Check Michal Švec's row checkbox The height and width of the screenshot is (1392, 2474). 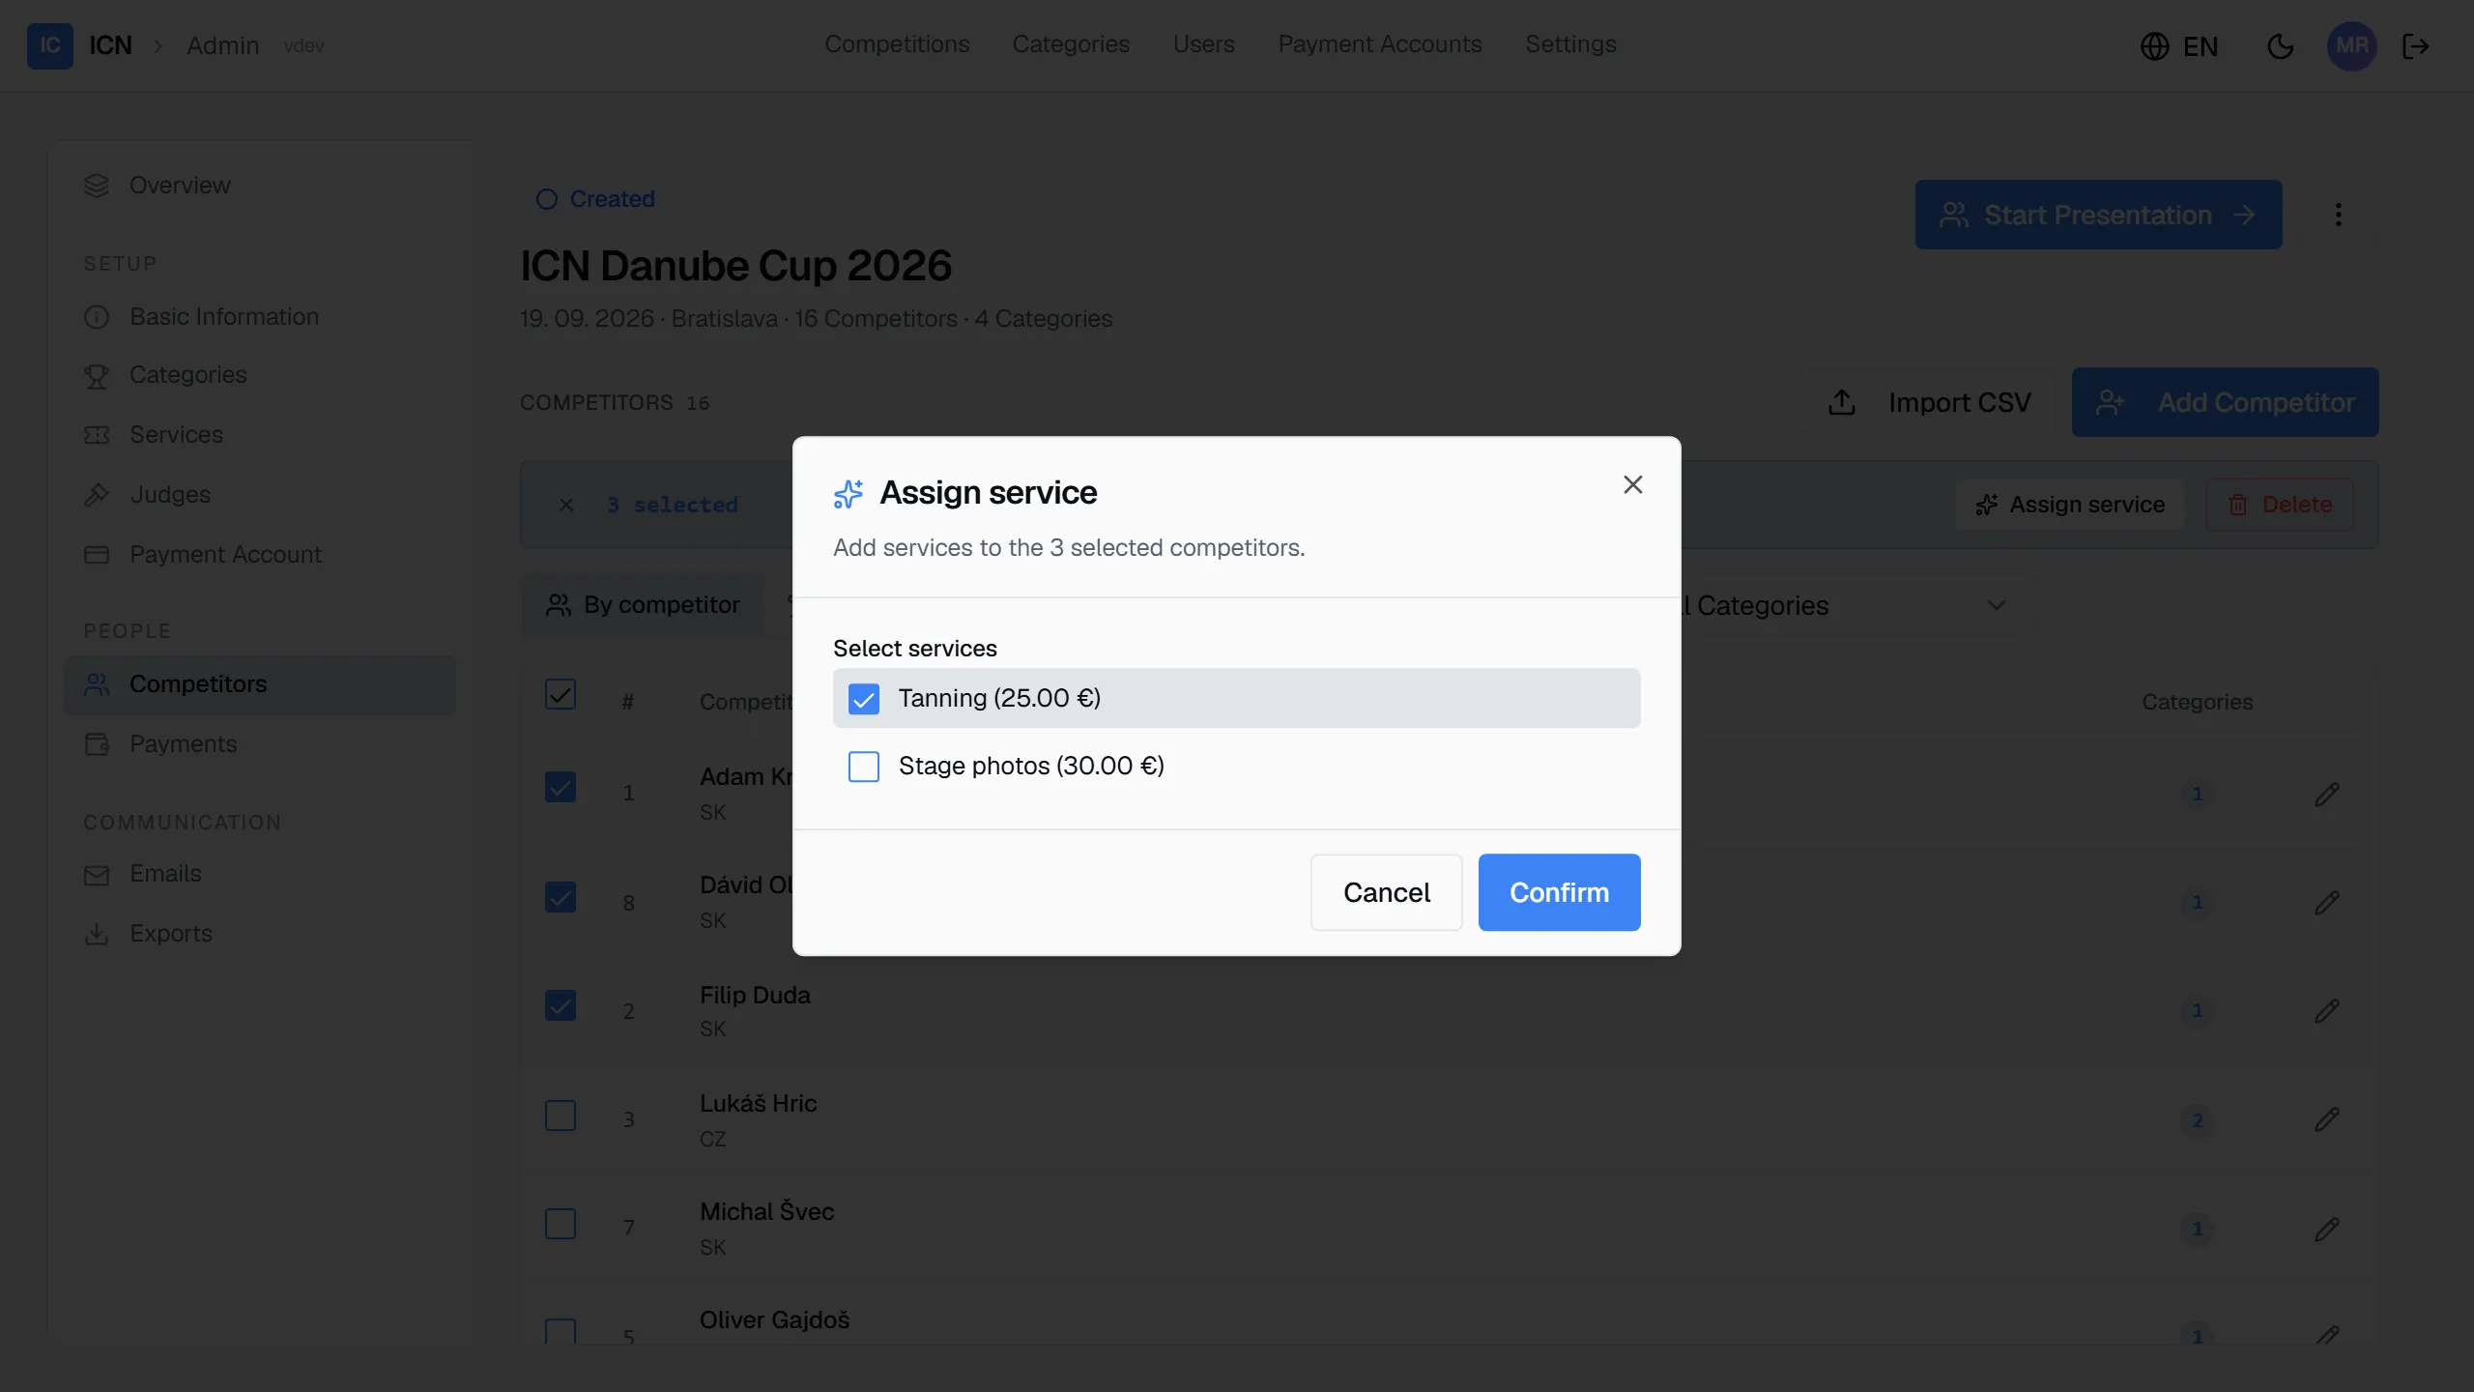[561, 1224]
